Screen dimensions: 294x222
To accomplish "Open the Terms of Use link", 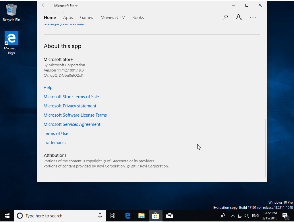I will click(x=56, y=134).
